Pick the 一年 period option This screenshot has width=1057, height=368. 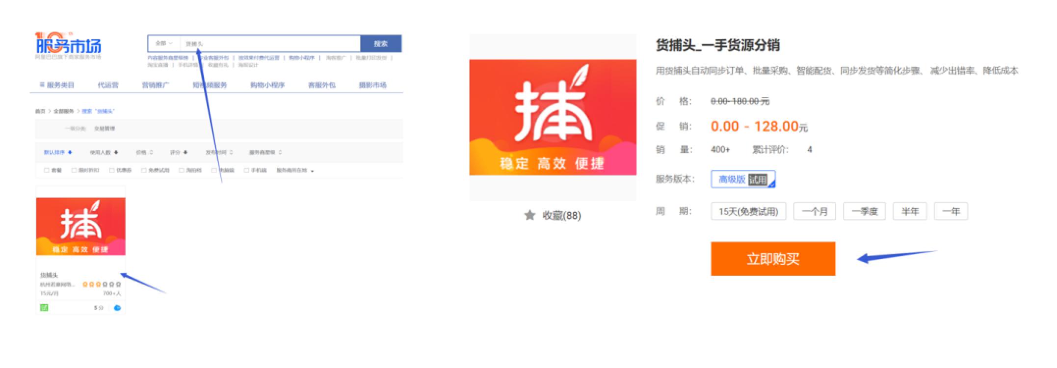(x=951, y=211)
